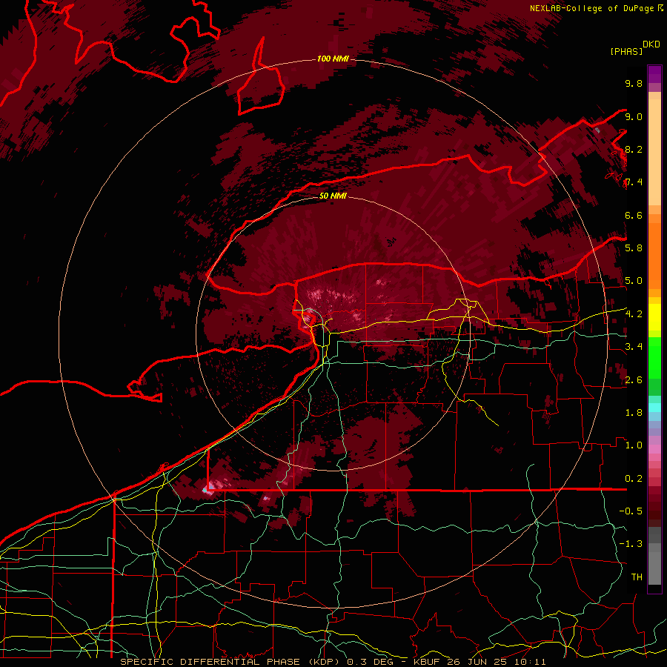Click the 3.4 legend value

(x=634, y=347)
